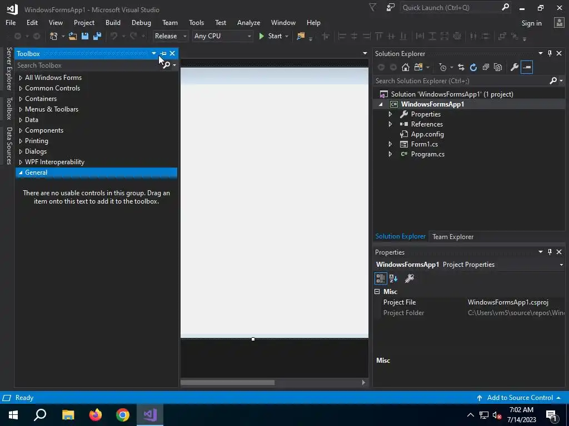Open Windows Start menu
This screenshot has height=426, width=569.
coord(13,415)
